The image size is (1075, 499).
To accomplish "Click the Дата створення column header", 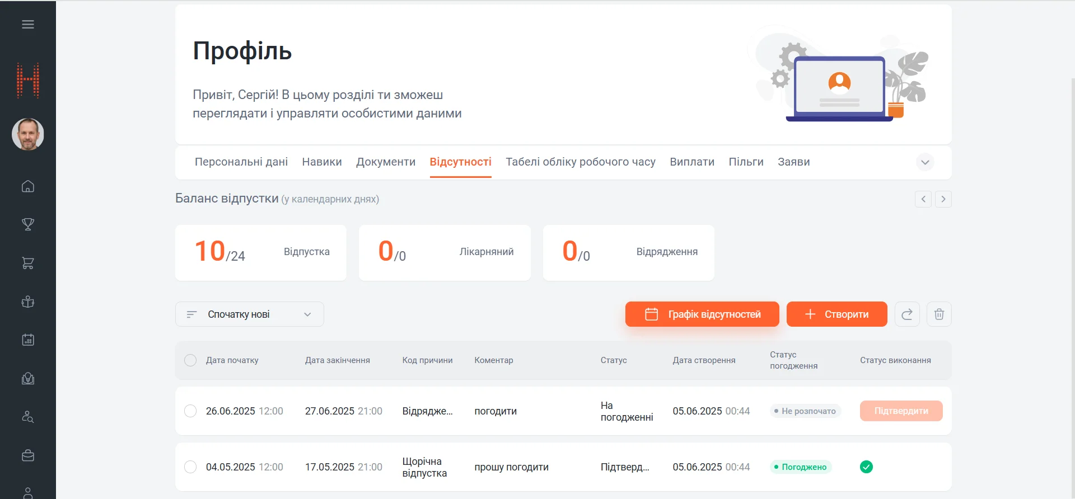I will [x=704, y=360].
